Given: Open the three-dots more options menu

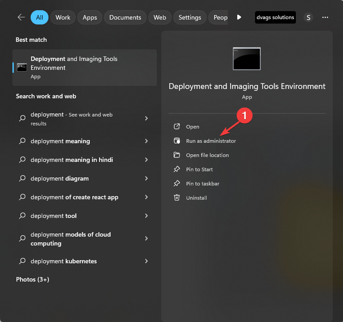Looking at the screenshot, I should [325, 17].
